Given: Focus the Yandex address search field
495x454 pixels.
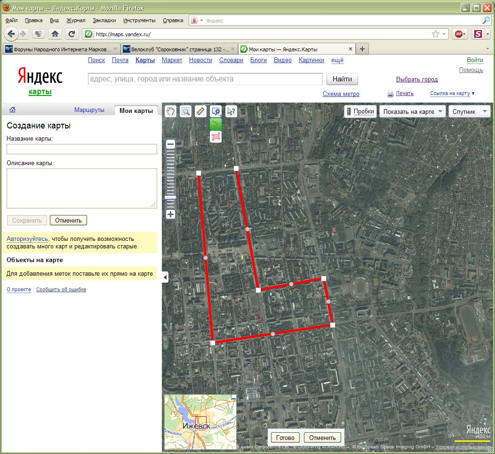Looking at the screenshot, I should coord(205,79).
